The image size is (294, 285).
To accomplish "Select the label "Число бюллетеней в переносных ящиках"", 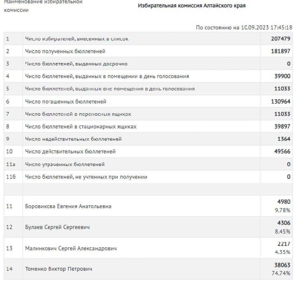I will (78, 114).
